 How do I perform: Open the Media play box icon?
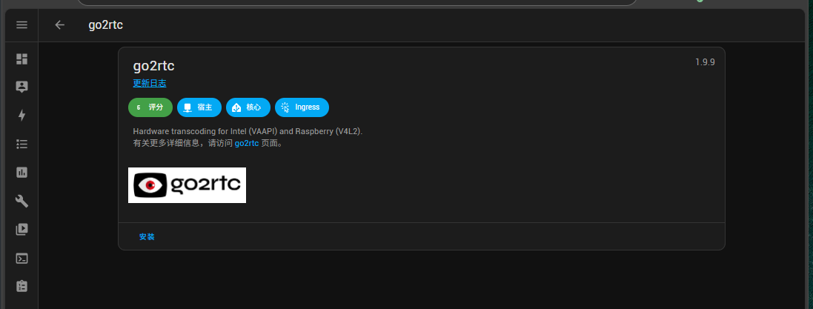[21, 229]
